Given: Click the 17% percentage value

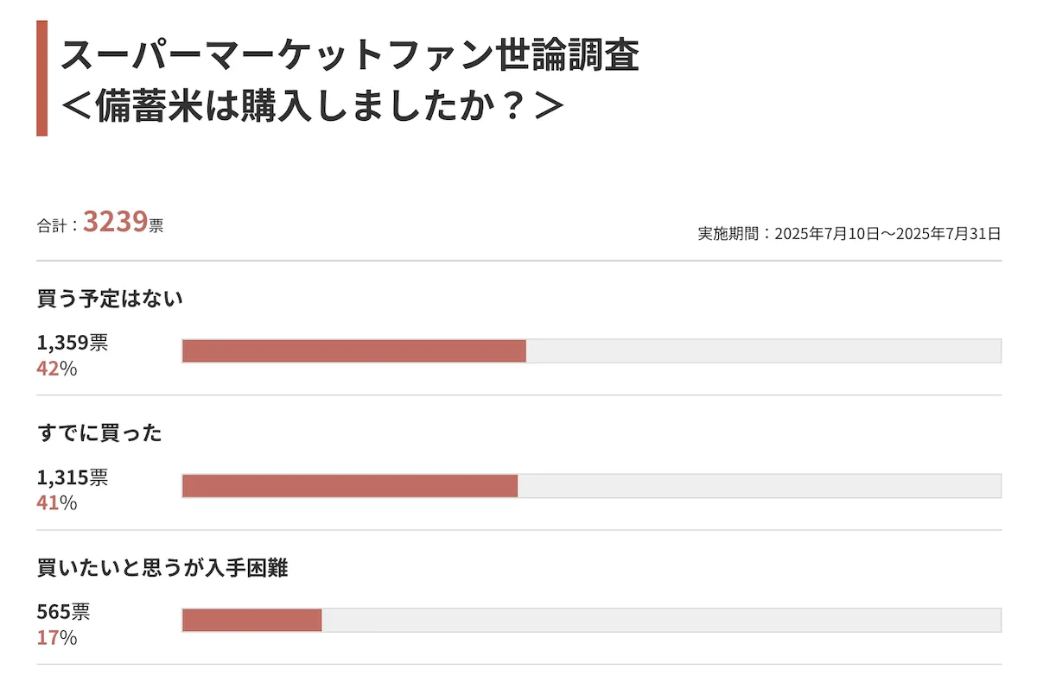Looking at the screenshot, I should (57, 637).
